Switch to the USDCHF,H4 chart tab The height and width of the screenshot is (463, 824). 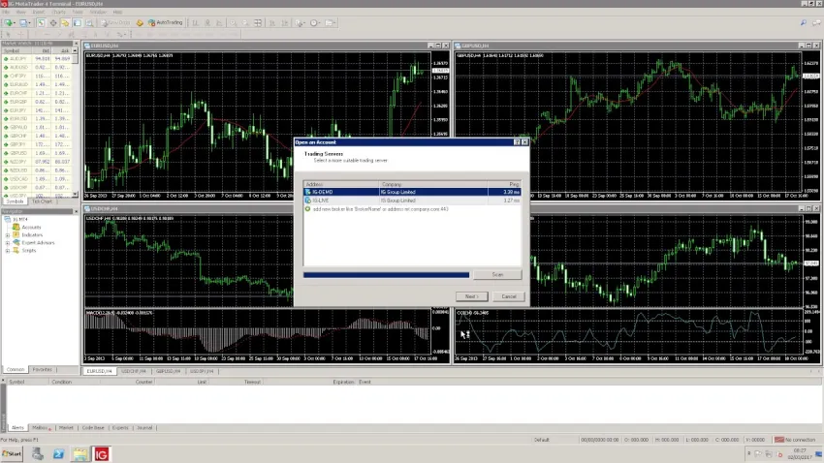pyautogui.click(x=134, y=371)
